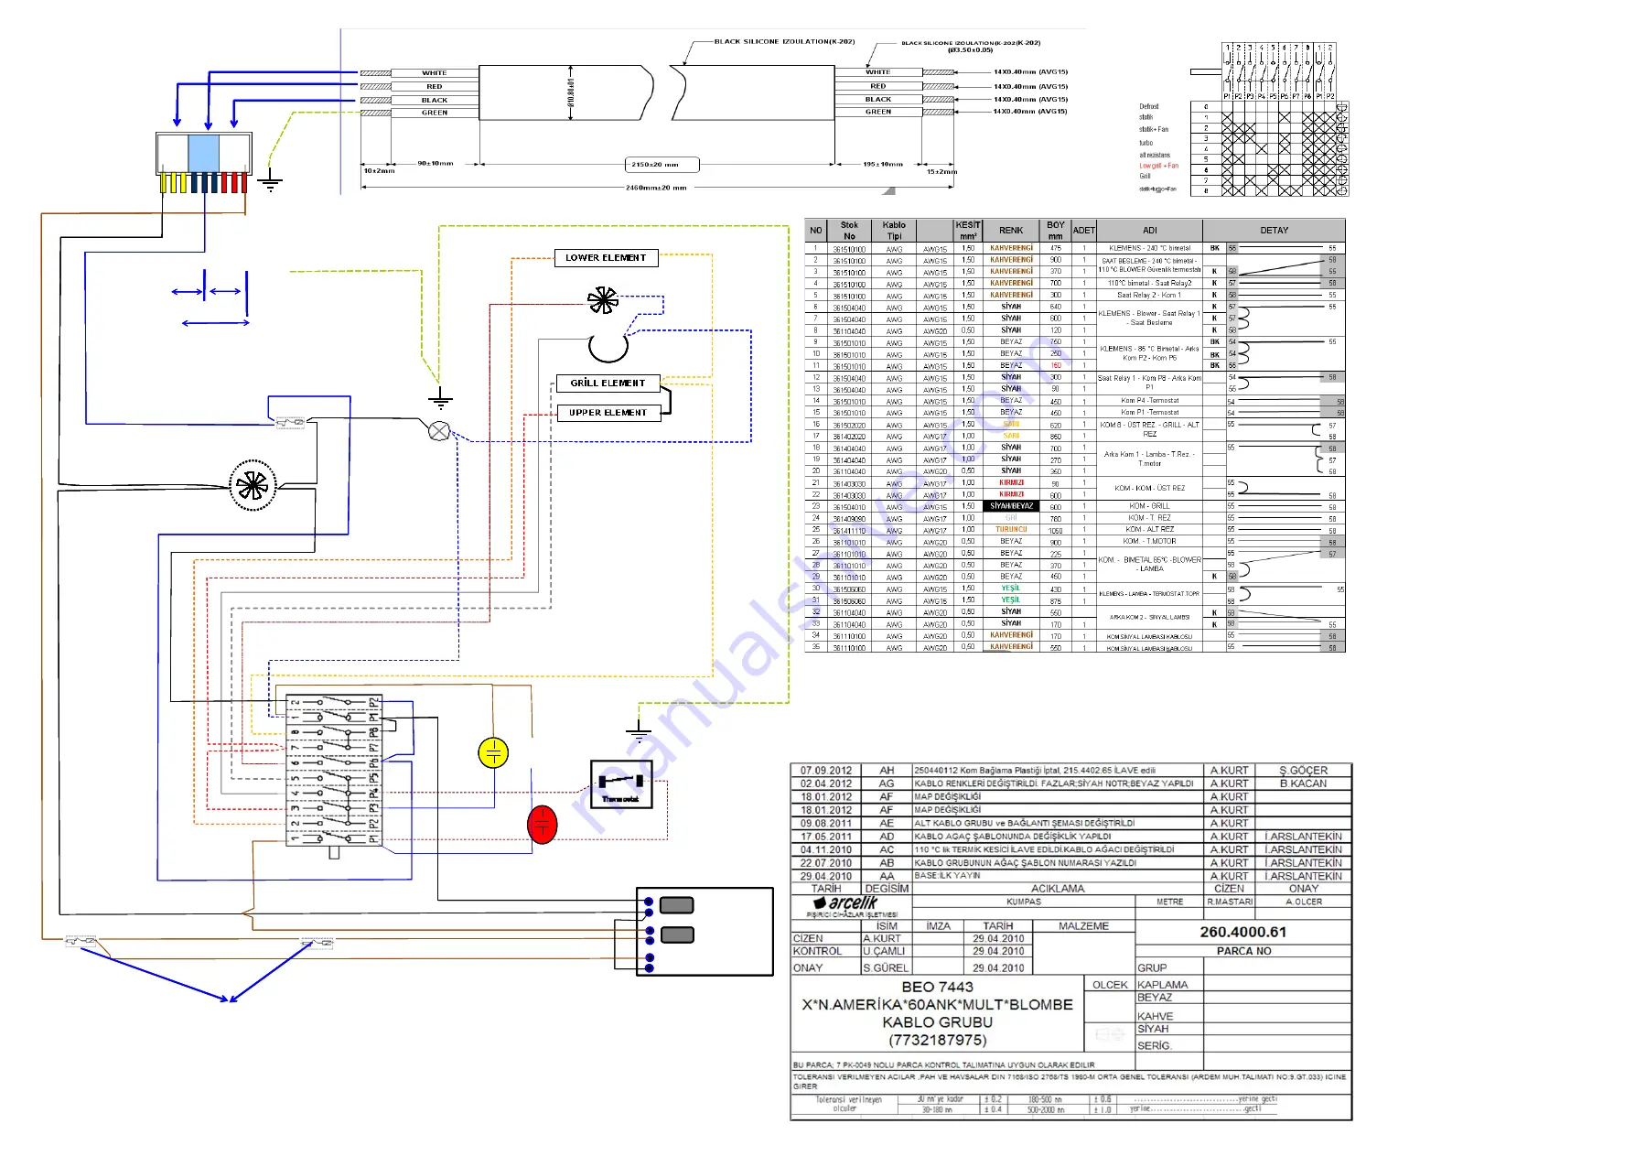Click the LOWER ELEMENT label box

[x=606, y=258]
